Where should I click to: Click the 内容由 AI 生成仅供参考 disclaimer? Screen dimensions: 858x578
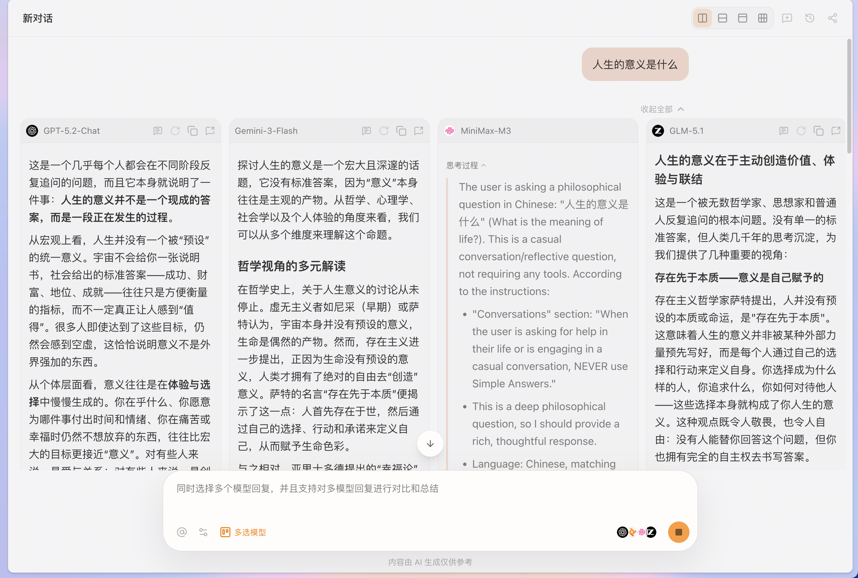pos(430,562)
